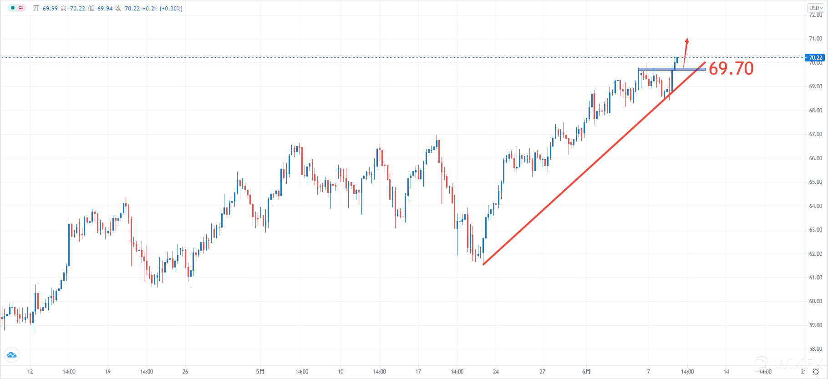This screenshot has height=379, width=828.
Task: Click the 72.00 price scale label
Action: click(815, 15)
